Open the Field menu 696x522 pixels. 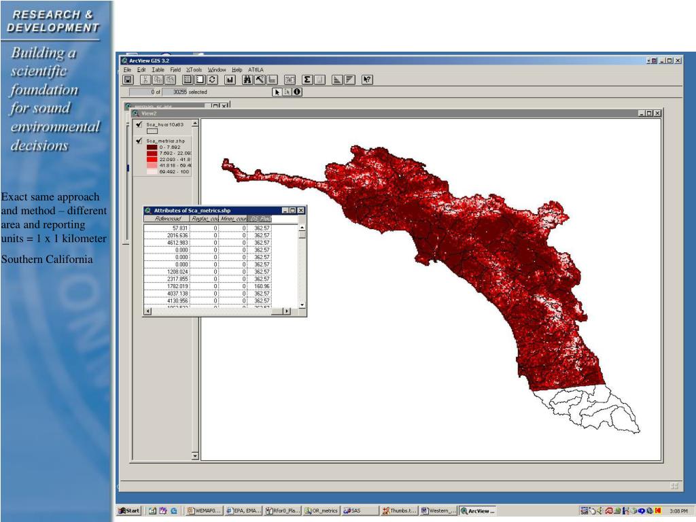coord(175,70)
